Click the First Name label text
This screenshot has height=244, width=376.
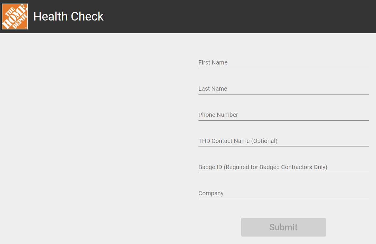(x=213, y=62)
